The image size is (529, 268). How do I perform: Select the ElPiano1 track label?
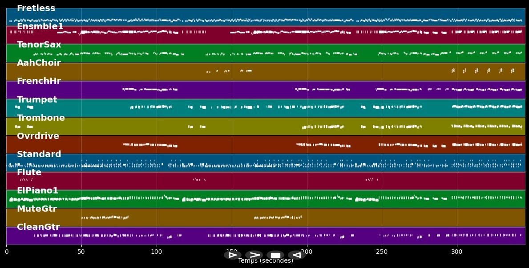click(x=38, y=191)
